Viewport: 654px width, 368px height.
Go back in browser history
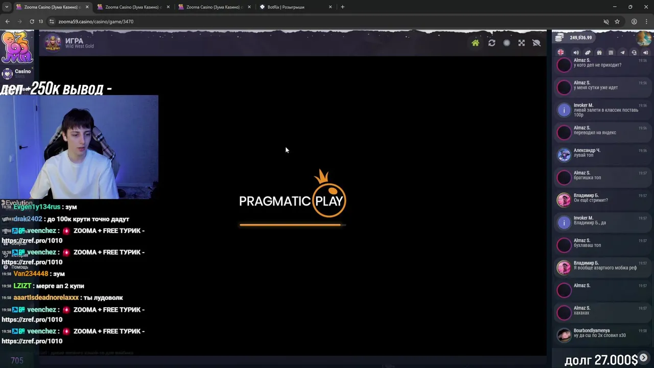pos(7,21)
